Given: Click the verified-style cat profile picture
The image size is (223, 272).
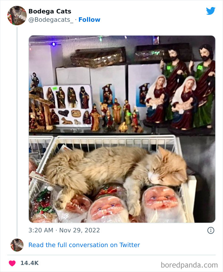Looking at the screenshot, I should point(17,15).
